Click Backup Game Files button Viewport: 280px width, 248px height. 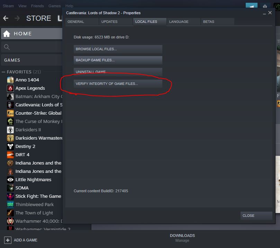118,60
